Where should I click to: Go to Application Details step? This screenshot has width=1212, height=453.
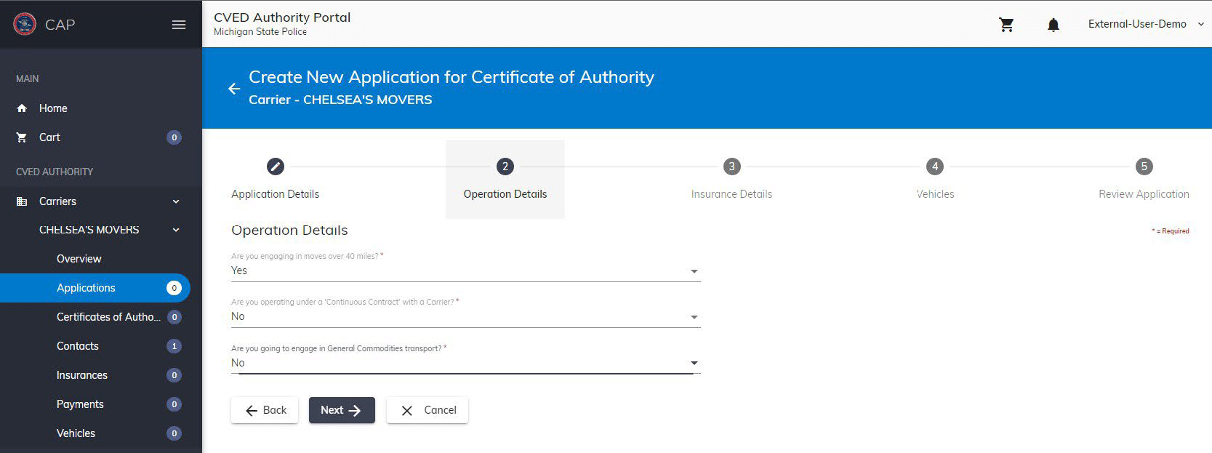click(276, 194)
